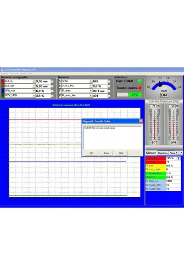This screenshot has width=184, height=275.
Task: Click the ECT thermometer gauge
Action: (x=154, y=124)
